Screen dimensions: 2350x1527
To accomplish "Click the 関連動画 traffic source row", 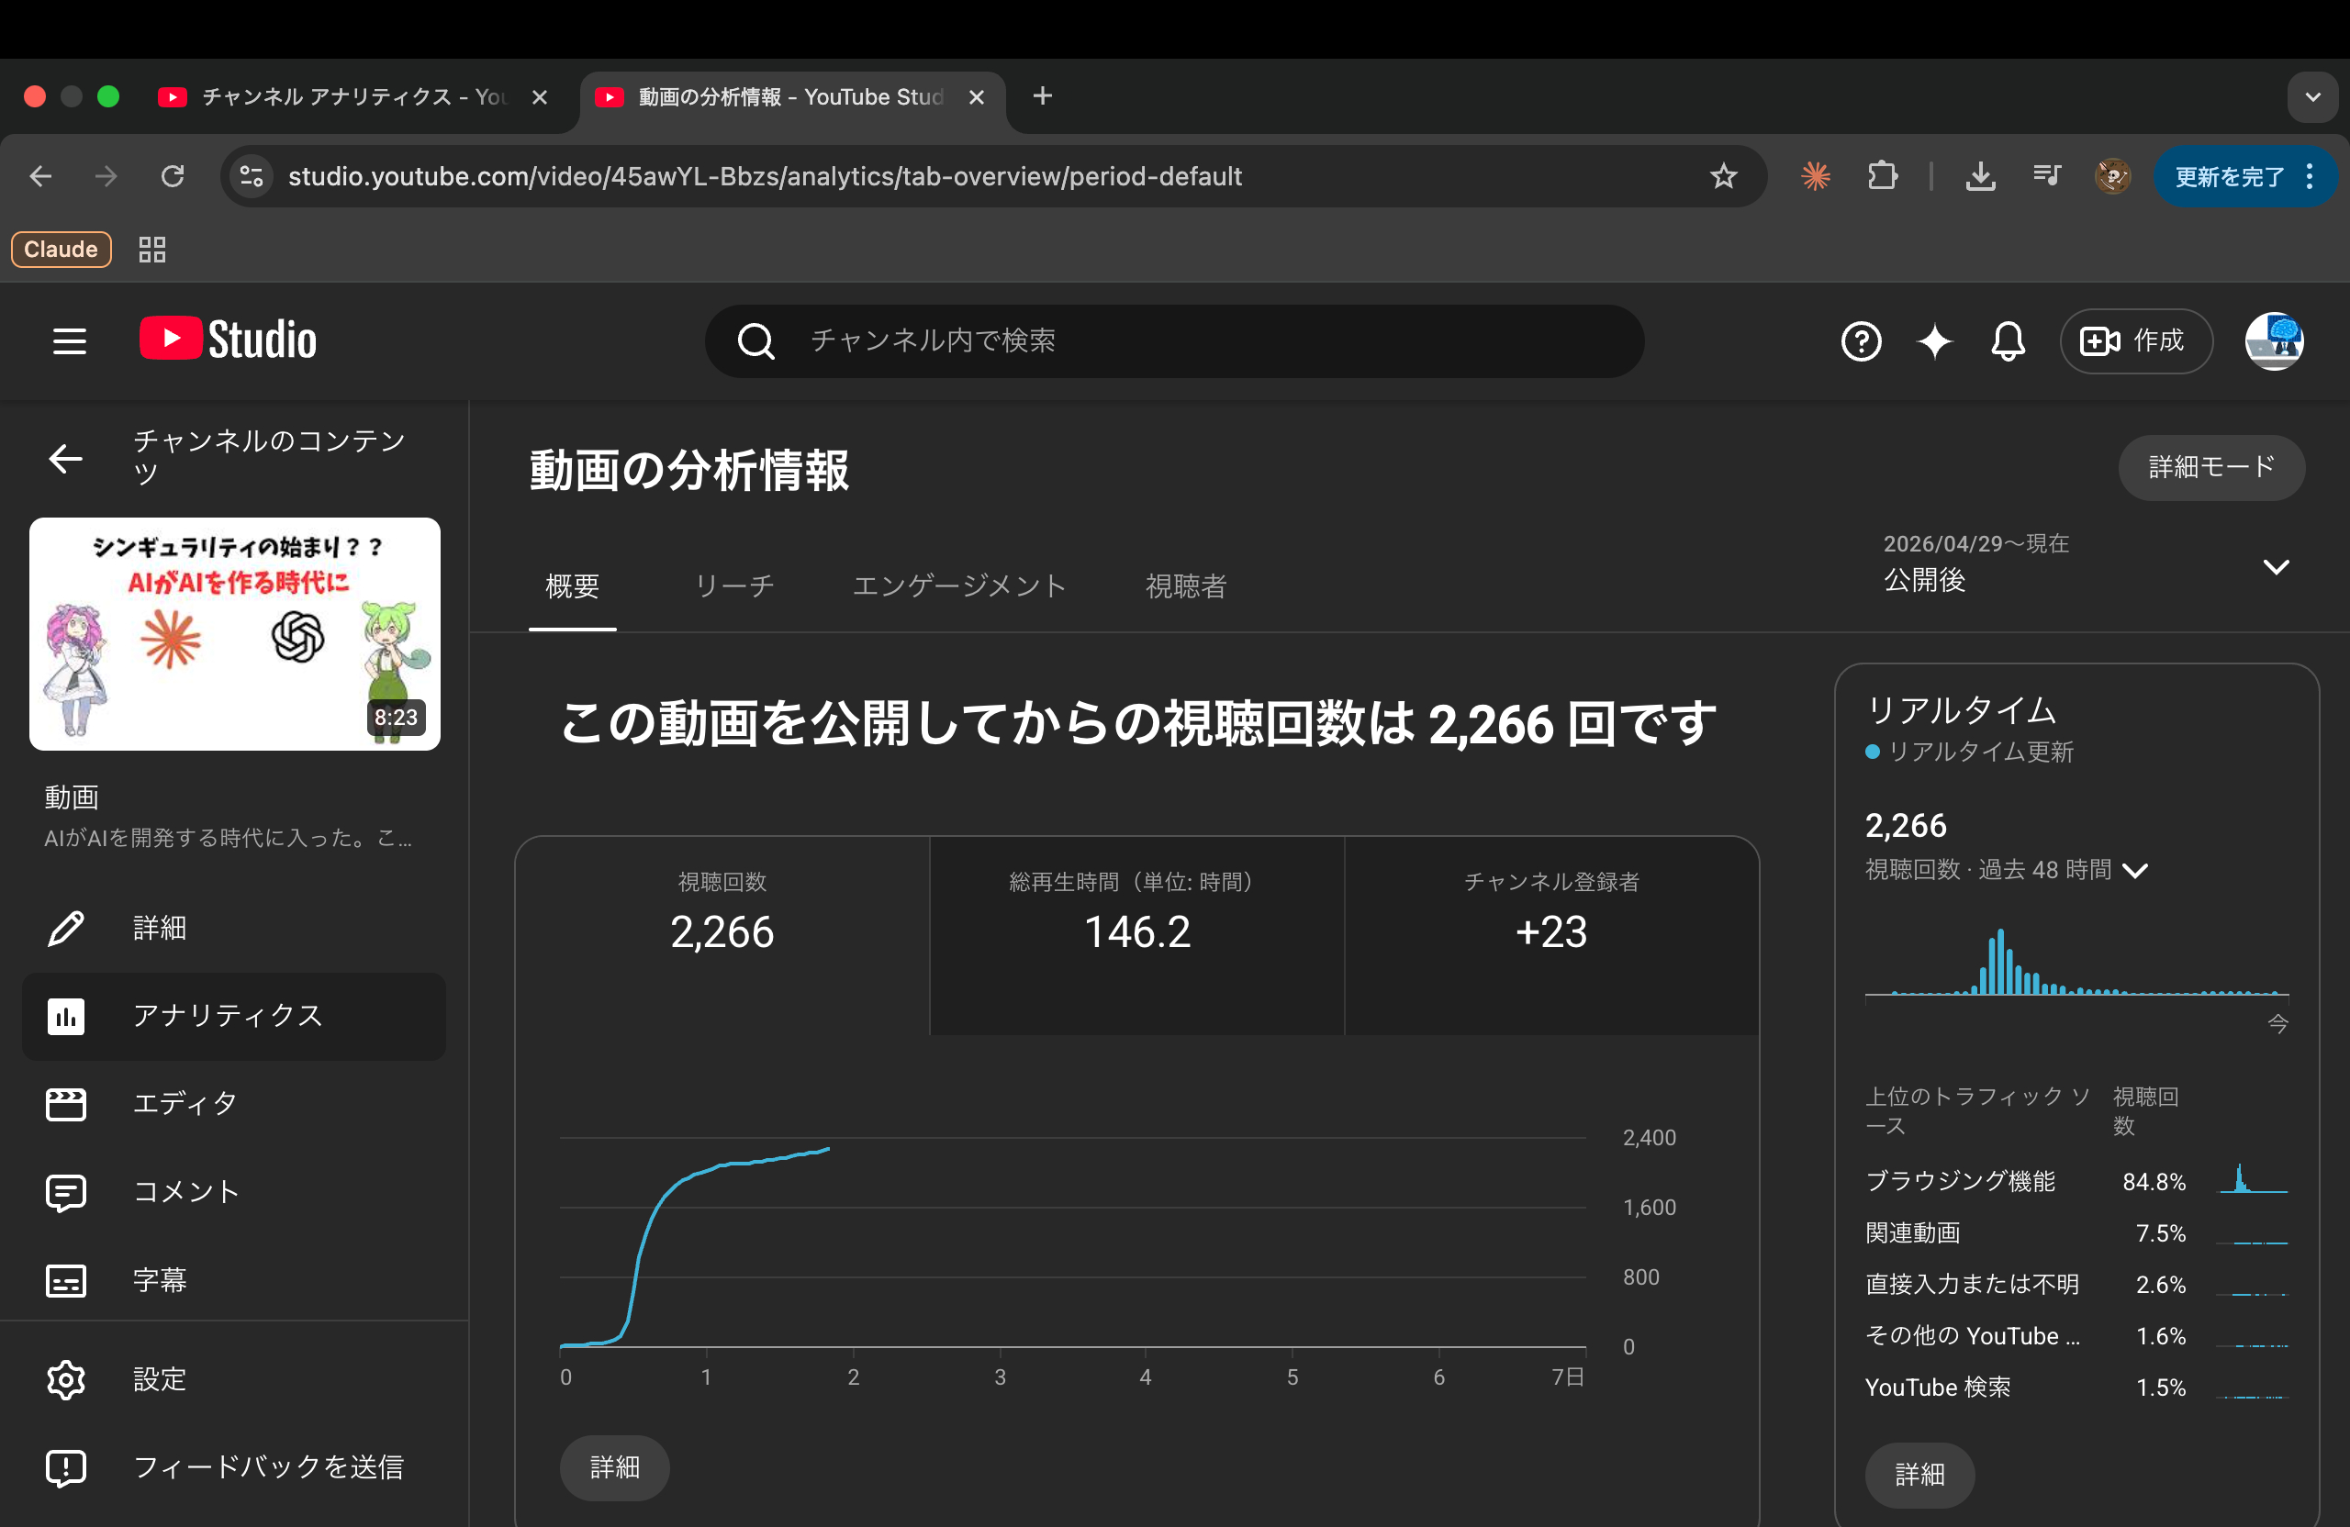I will click(x=2076, y=1232).
